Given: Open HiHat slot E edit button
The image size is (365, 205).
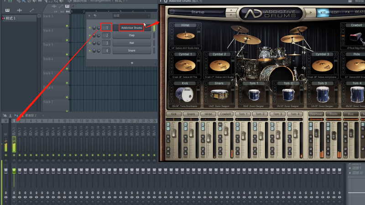Looking at the screenshot, I should pos(198,25).
